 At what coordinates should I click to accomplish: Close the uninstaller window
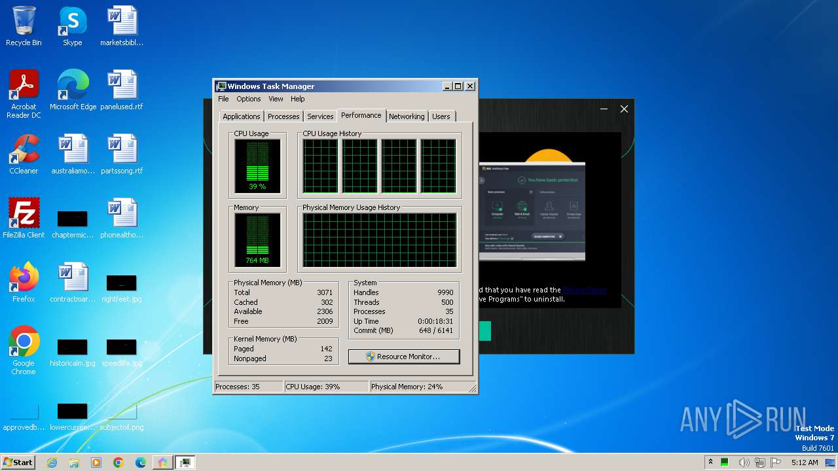[624, 109]
